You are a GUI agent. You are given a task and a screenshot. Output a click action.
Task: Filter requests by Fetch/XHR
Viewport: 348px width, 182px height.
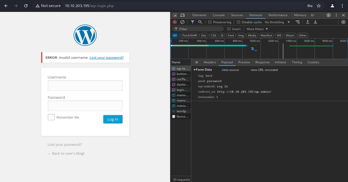pyautogui.click(x=190, y=35)
